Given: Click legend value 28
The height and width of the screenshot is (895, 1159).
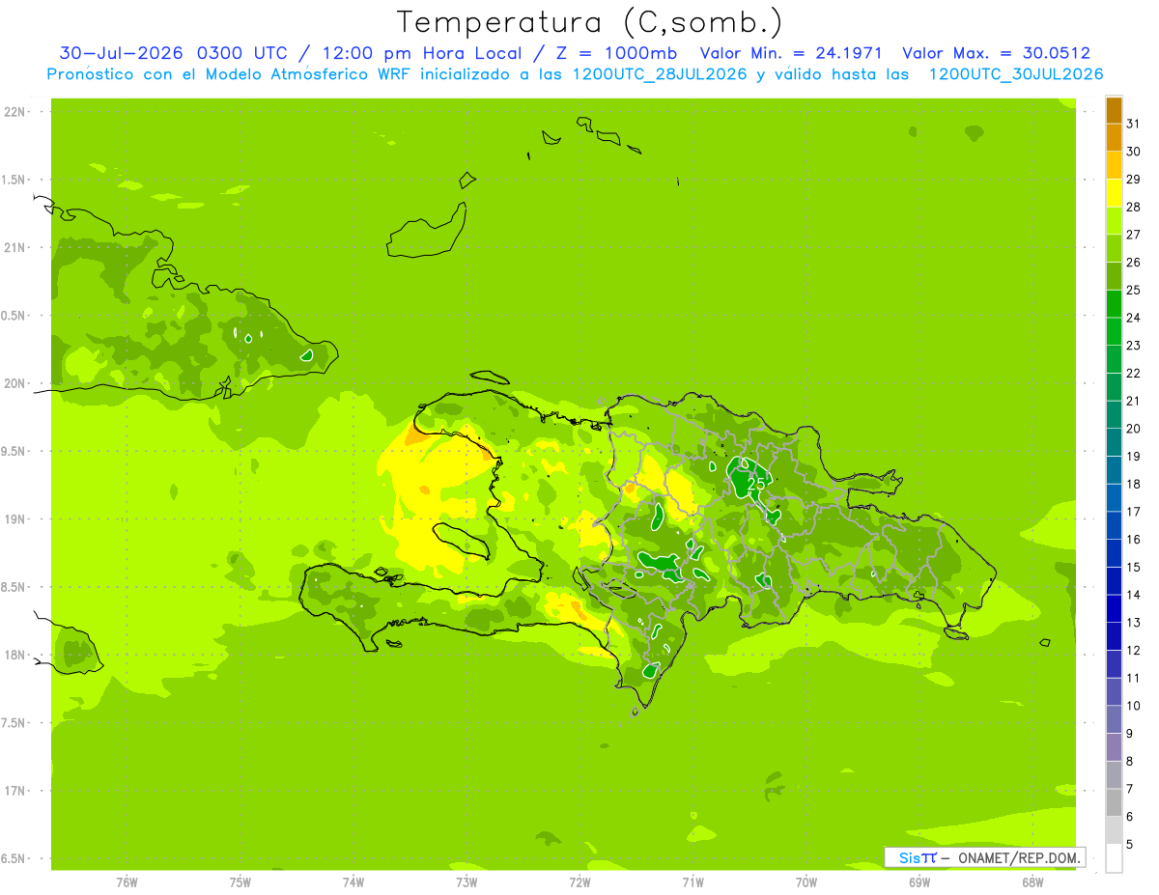Looking at the screenshot, I should tap(1133, 207).
